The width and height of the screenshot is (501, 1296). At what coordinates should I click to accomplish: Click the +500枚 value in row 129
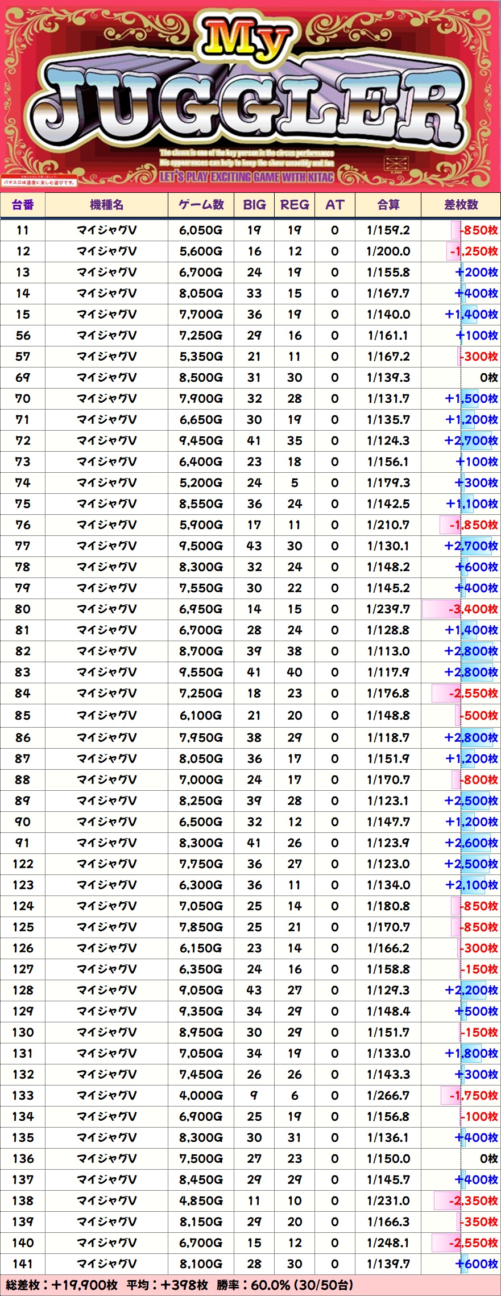[477, 1012]
